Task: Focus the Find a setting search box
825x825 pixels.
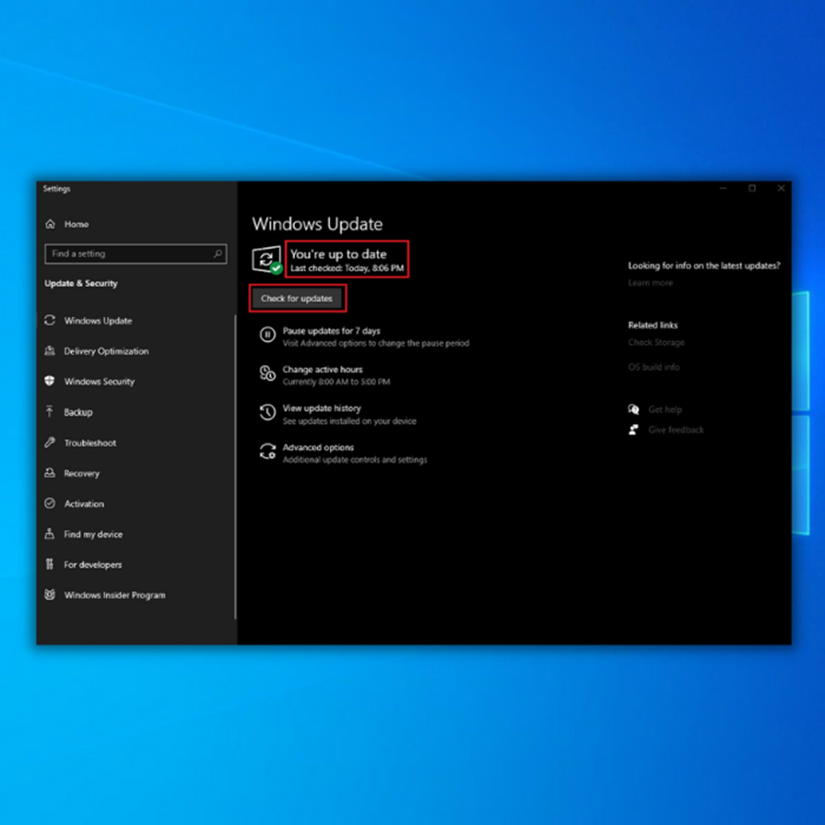Action: pyautogui.click(x=129, y=254)
